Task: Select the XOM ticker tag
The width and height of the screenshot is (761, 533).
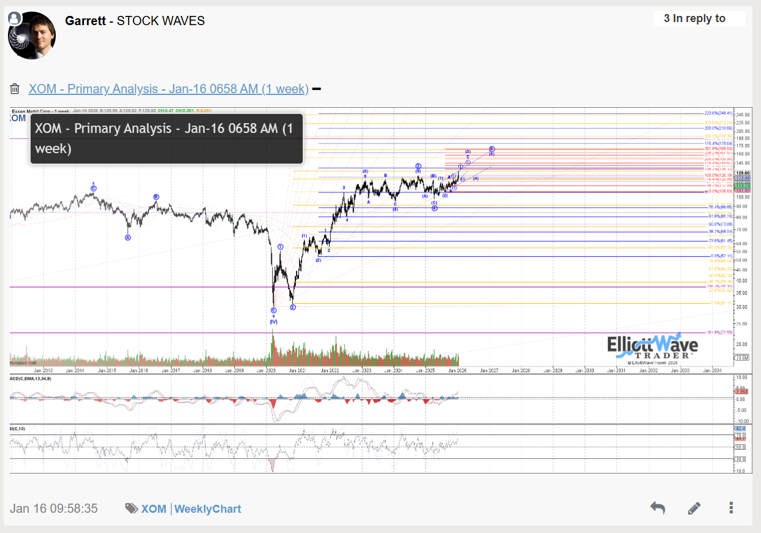Action: coord(154,508)
